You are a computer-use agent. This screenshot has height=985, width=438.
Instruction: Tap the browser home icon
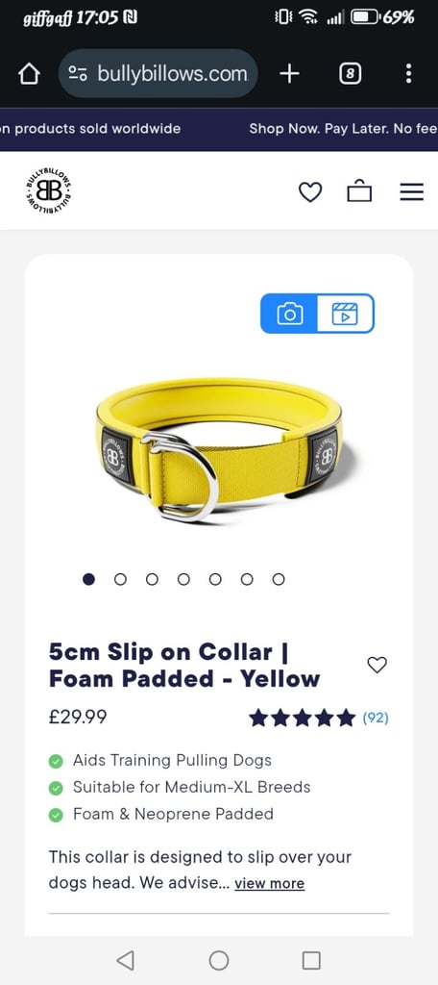(x=29, y=74)
